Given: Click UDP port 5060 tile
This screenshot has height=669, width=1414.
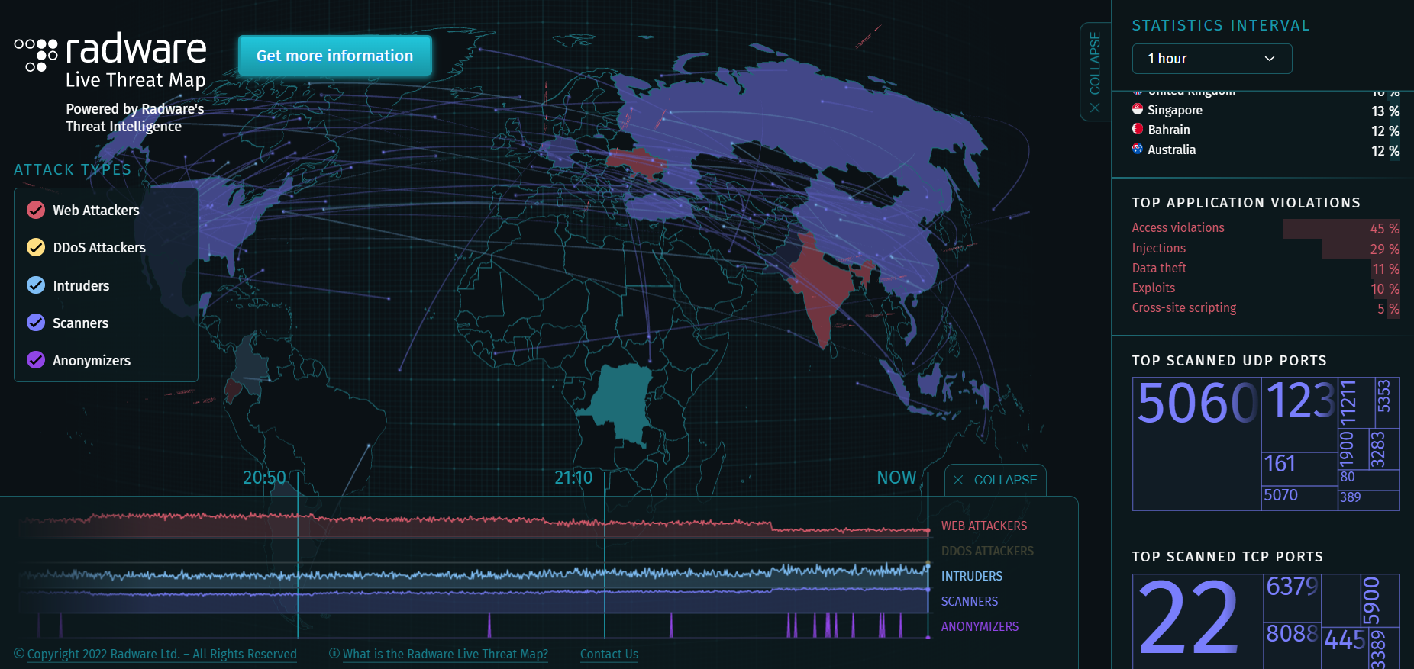Looking at the screenshot, I should click(1196, 443).
